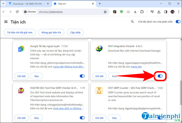This screenshot has width=182, height=123.
Task: Open the Google Tài liệu trang nền link
Action: tap(69, 67)
